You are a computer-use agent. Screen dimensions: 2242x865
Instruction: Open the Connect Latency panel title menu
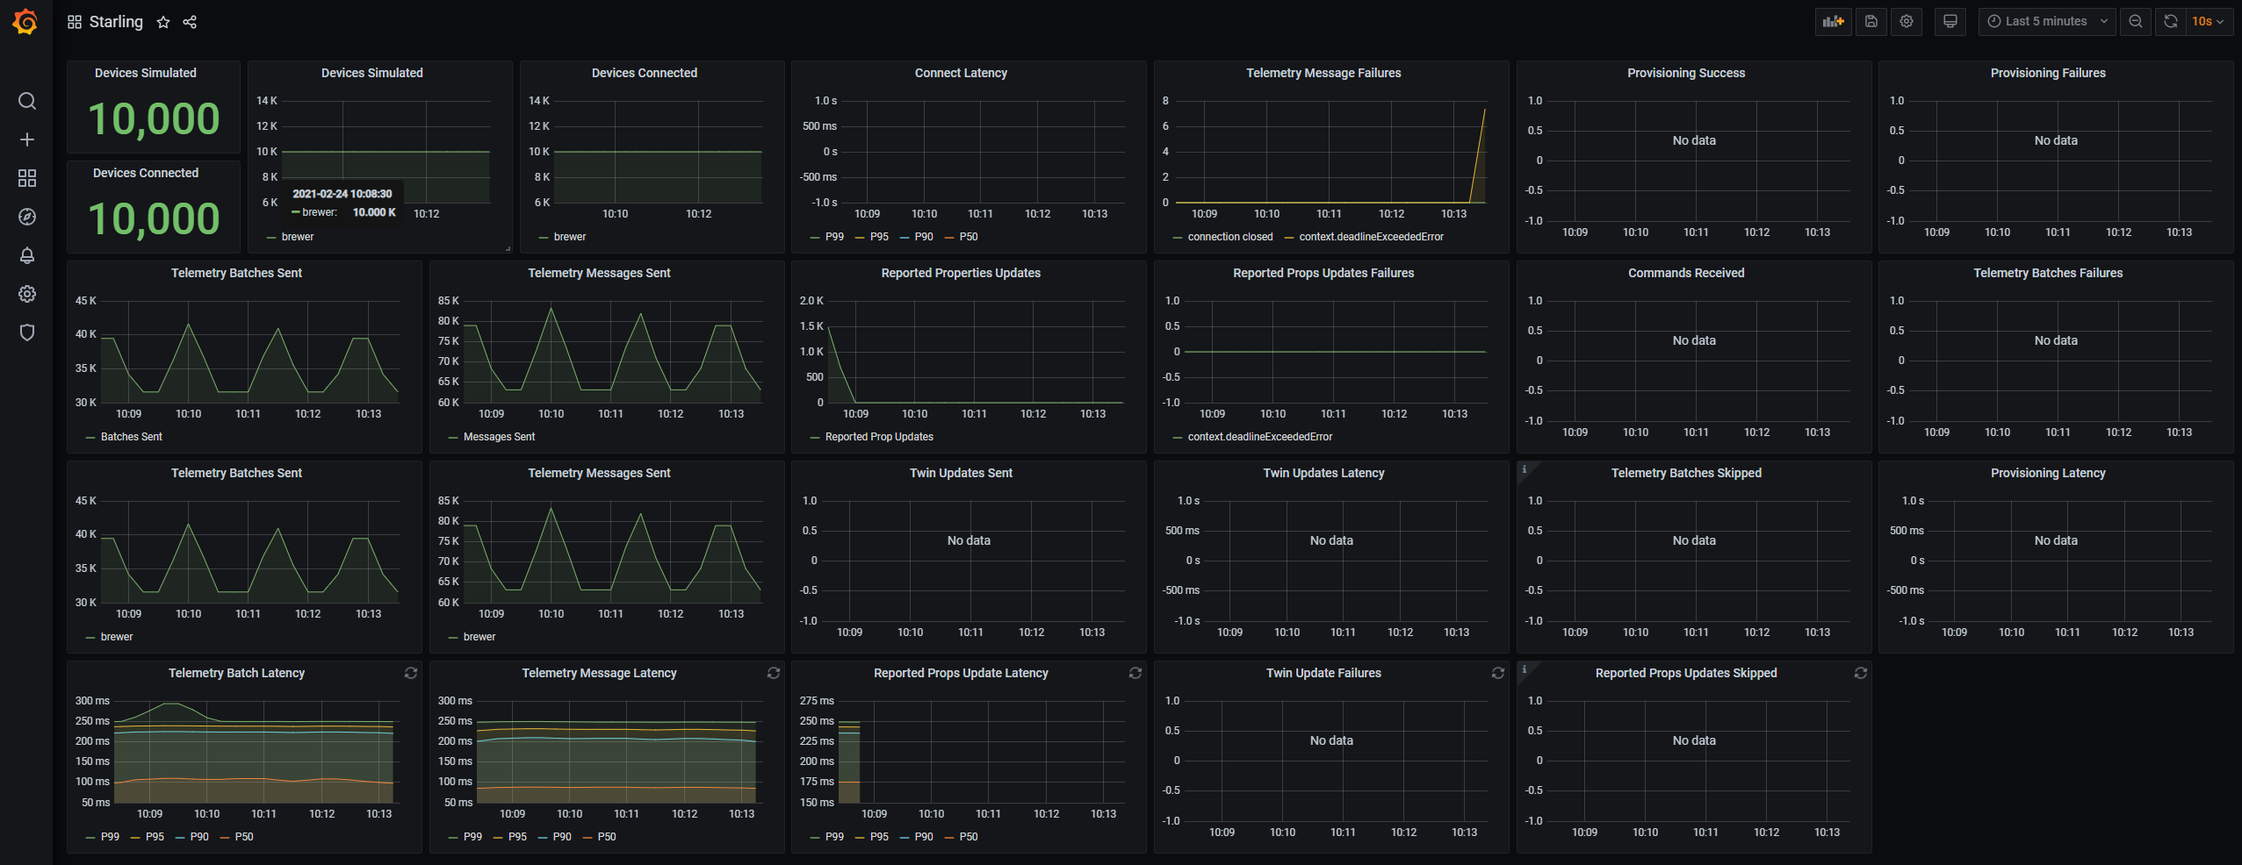point(961,73)
